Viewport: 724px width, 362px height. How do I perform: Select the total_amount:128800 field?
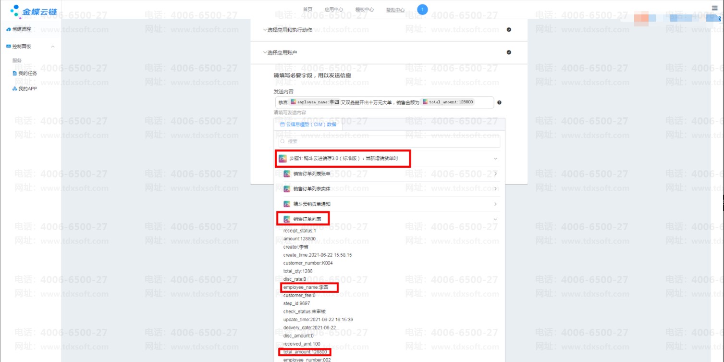(305, 352)
